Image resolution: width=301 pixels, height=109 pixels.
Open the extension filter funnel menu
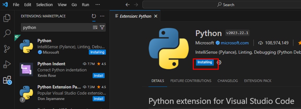[x=102, y=27]
